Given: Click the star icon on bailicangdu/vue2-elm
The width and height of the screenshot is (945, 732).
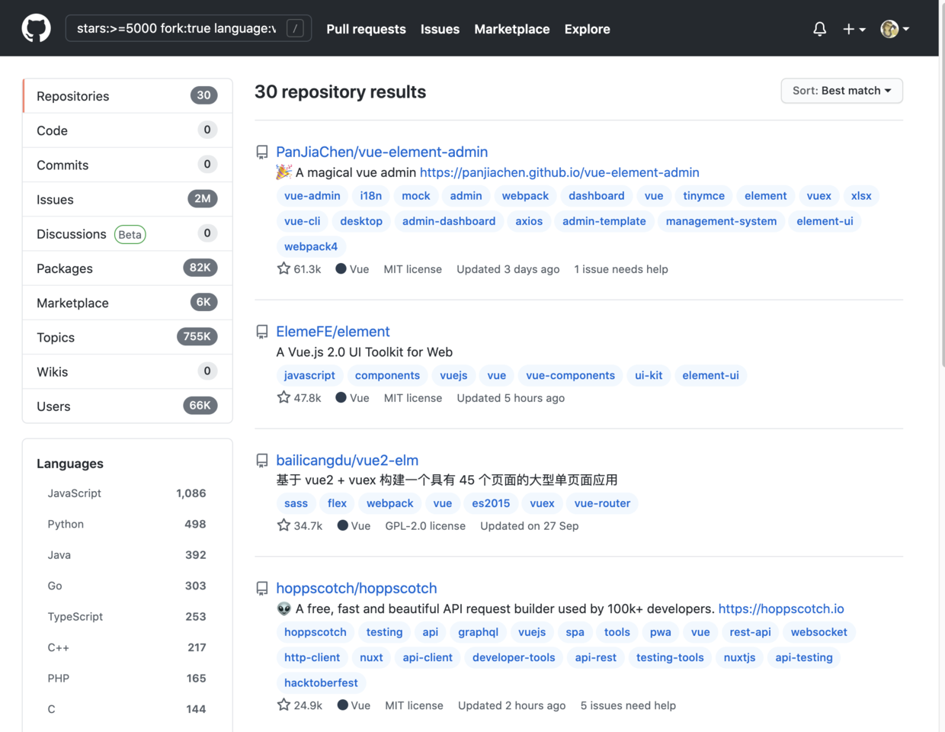Looking at the screenshot, I should (283, 525).
